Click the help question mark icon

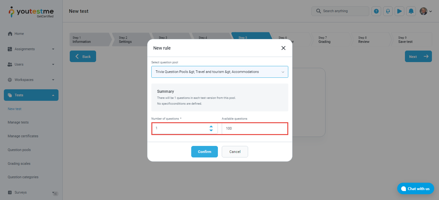click(x=376, y=11)
